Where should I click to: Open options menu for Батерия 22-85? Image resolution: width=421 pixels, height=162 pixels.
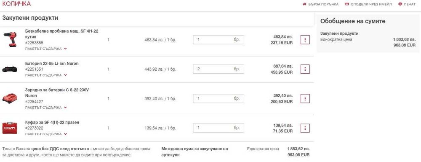305,69
